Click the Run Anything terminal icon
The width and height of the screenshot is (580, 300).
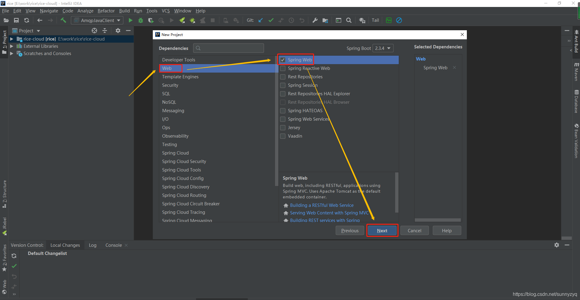coord(339,20)
